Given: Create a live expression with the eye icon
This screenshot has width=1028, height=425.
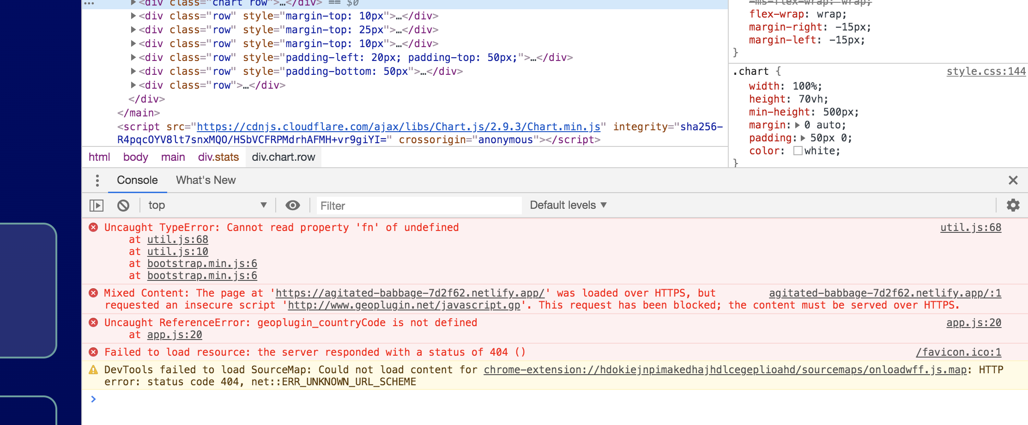Looking at the screenshot, I should [293, 206].
